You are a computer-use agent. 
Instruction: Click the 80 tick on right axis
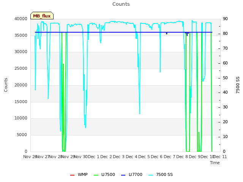click(x=225, y=34)
